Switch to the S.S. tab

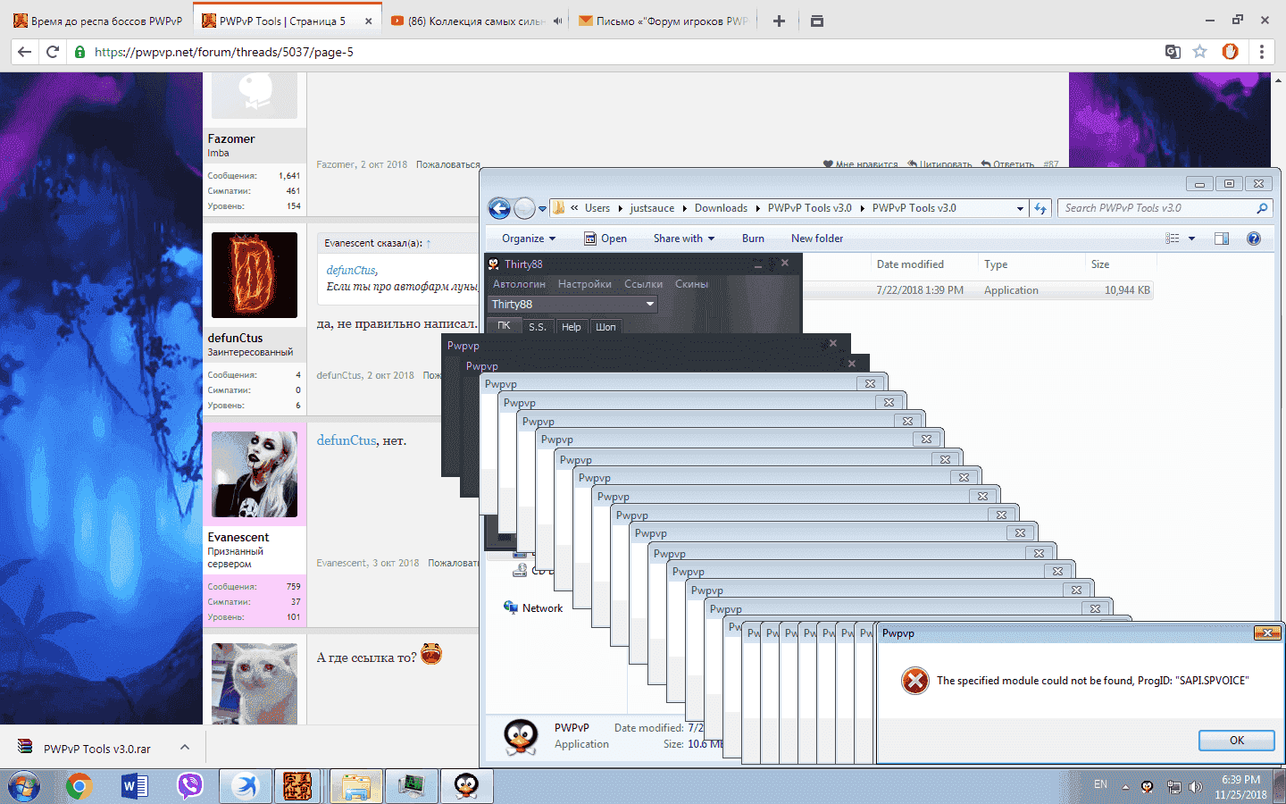click(x=537, y=327)
